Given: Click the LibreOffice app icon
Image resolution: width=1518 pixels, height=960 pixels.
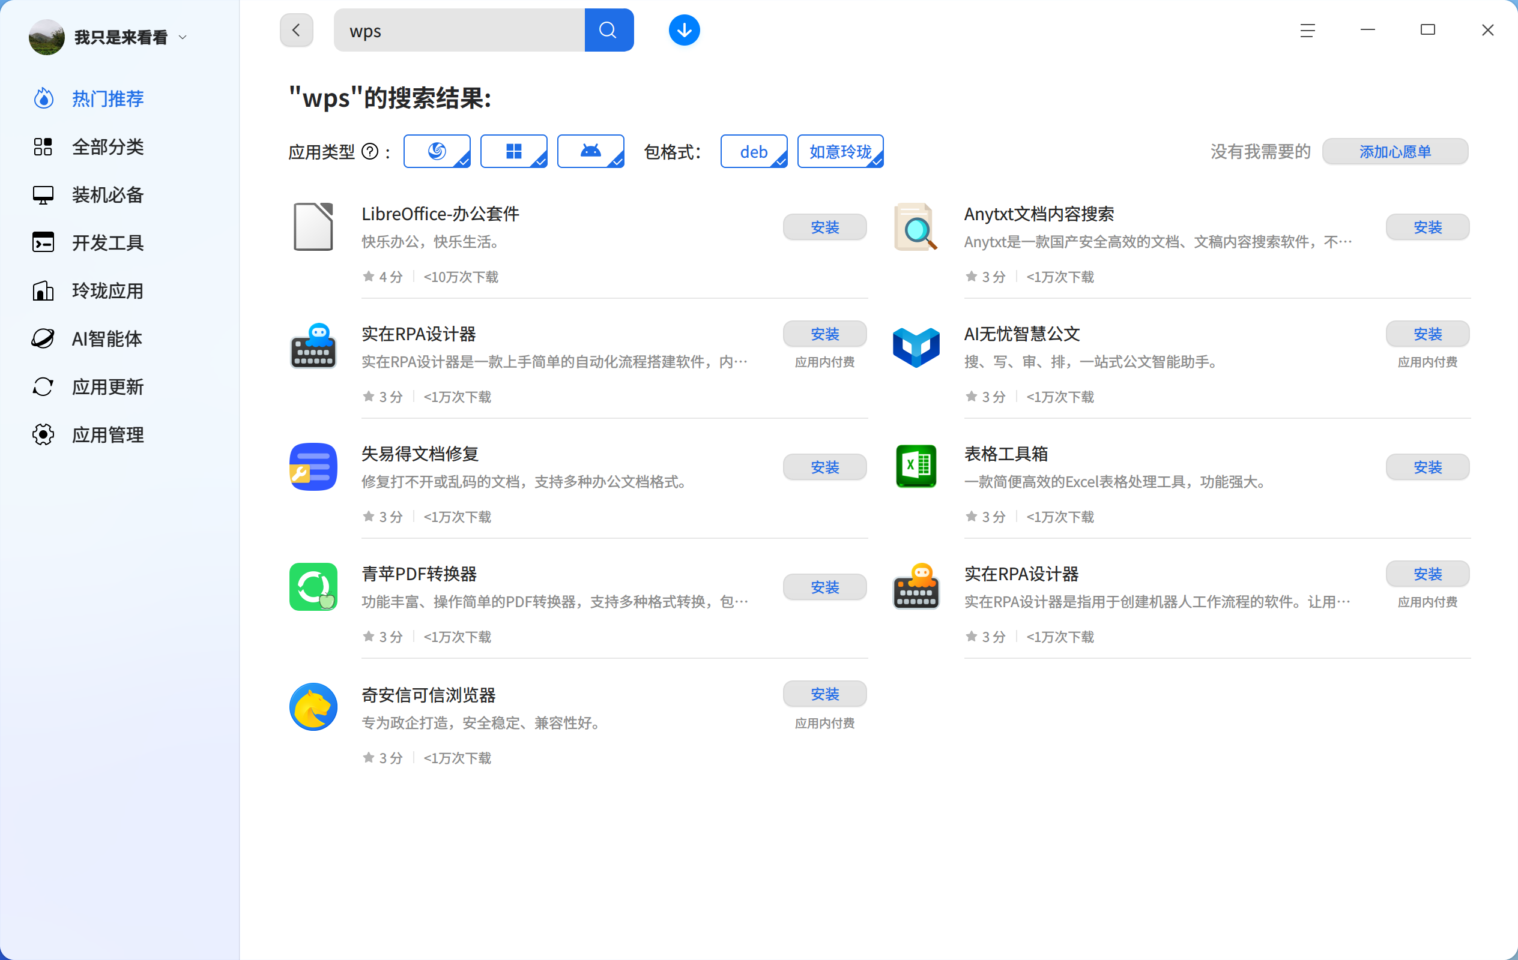Looking at the screenshot, I should [x=313, y=227].
